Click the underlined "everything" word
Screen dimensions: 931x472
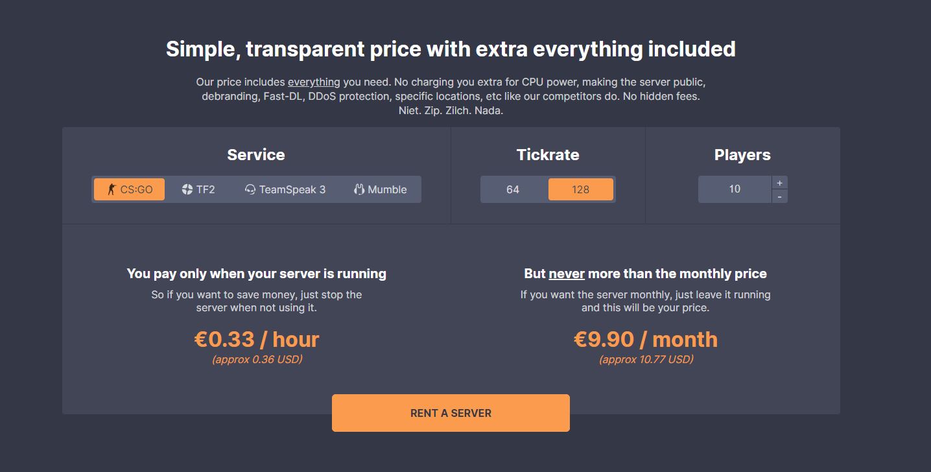pos(314,82)
